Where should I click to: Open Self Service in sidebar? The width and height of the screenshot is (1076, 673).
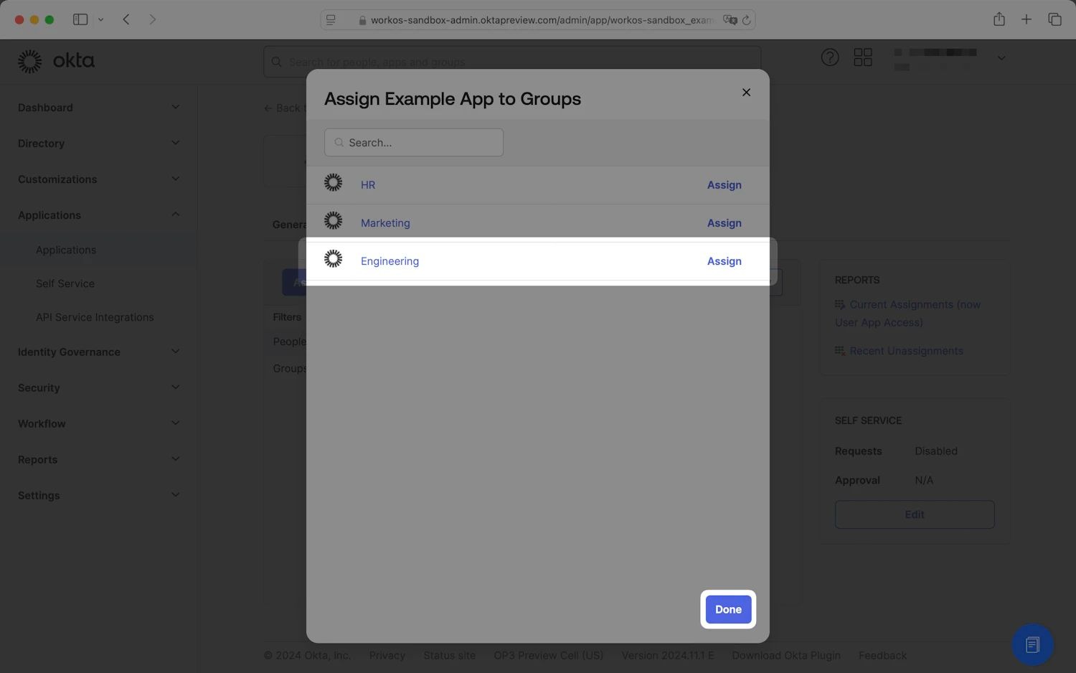65,283
